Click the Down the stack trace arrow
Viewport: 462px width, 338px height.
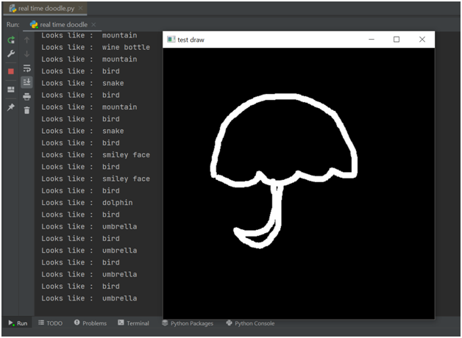(x=26, y=54)
